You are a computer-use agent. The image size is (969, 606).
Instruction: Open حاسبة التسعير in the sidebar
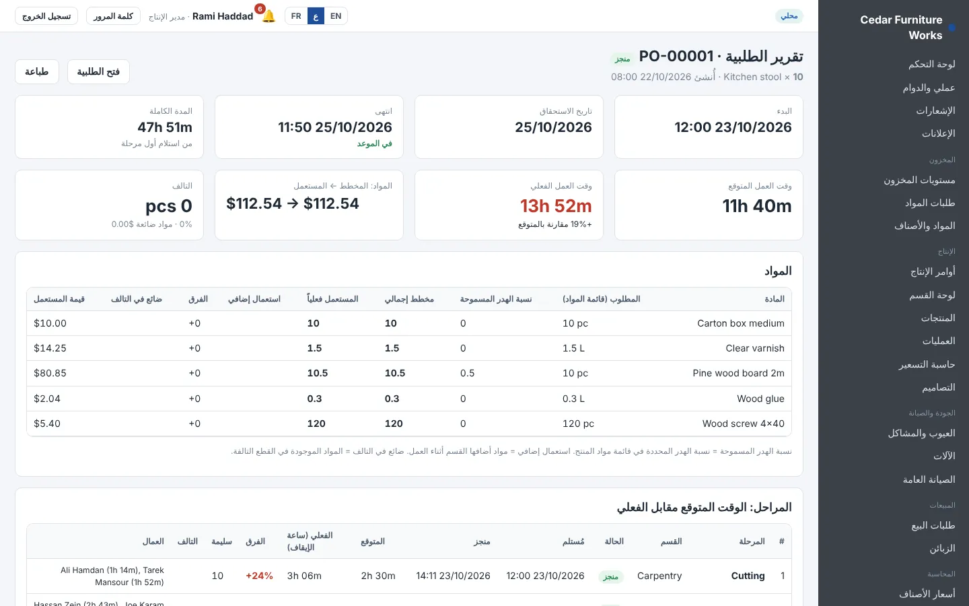pos(927,364)
